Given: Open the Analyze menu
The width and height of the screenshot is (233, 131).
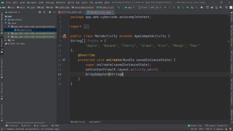Looking at the screenshot, I should (50, 3).
